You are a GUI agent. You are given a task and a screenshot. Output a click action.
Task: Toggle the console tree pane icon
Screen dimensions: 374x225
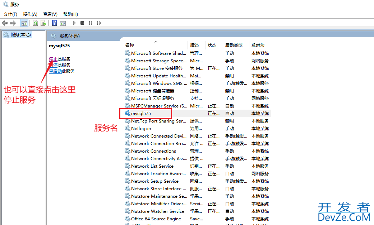tap(24, 23)
